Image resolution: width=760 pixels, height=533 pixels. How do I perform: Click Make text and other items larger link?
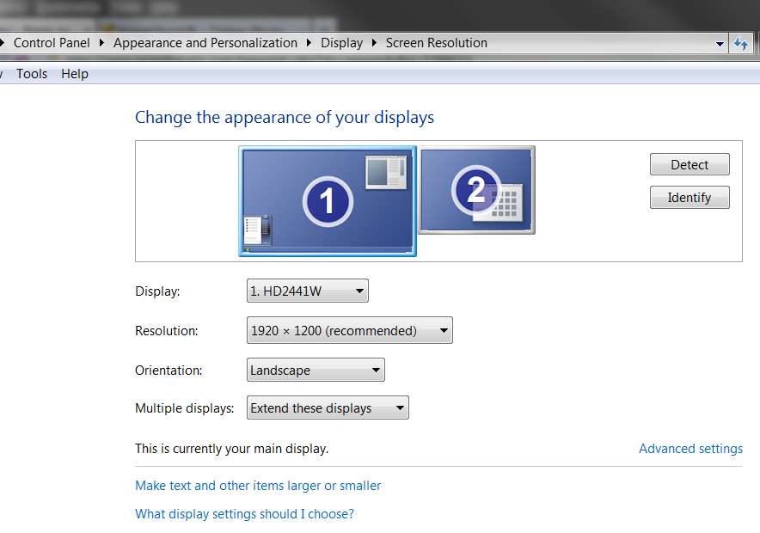tap(258, 486)
